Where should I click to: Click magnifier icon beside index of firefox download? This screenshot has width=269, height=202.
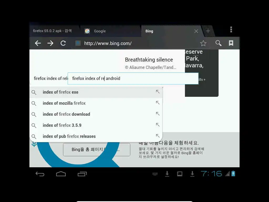(34, 114)
